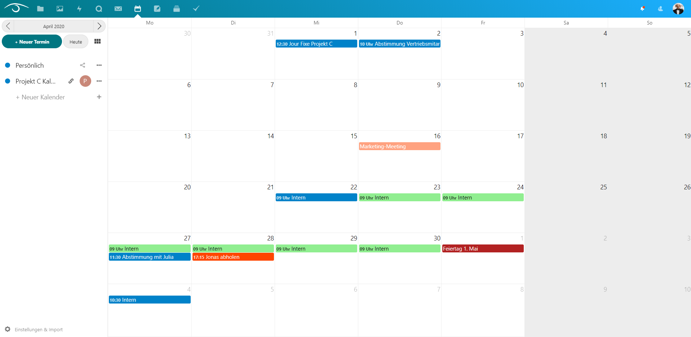The image size is (691, 337).
Task: Open Intern event on April 28
Action: (x=233, y=248)
